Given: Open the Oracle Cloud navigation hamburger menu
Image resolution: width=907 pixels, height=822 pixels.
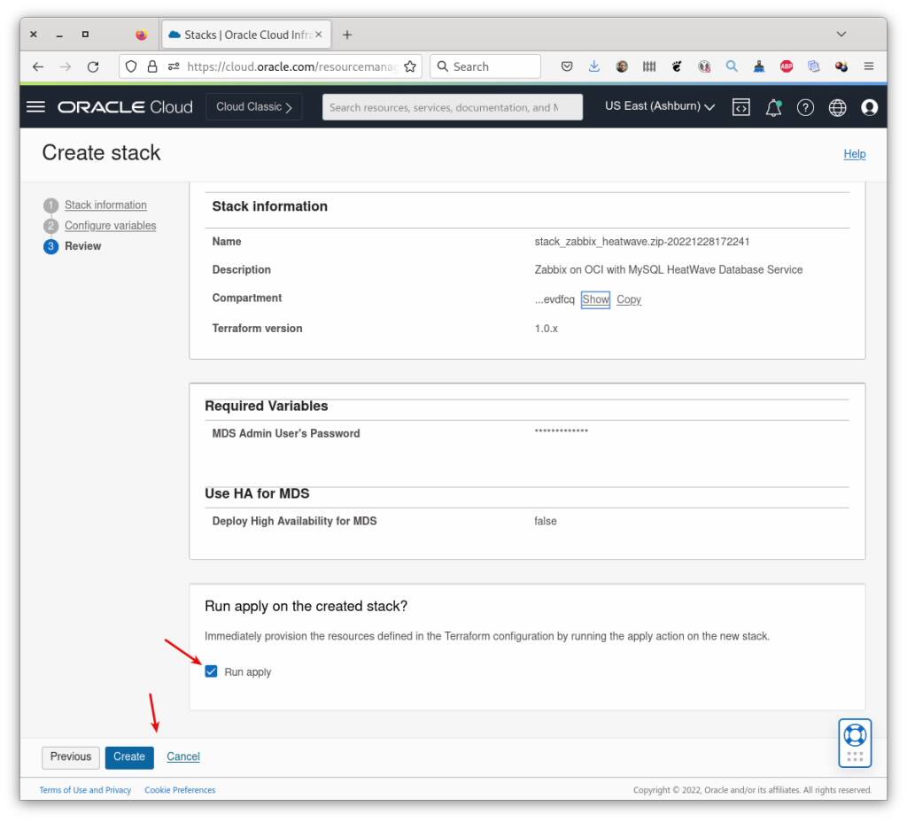Looking at the screenshot, I should (35, 107).
